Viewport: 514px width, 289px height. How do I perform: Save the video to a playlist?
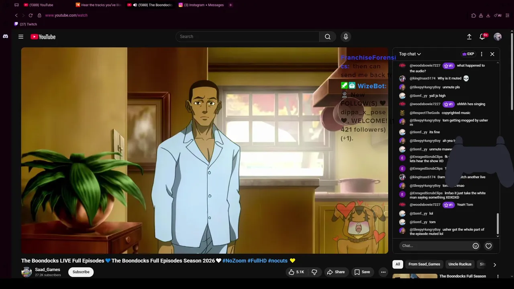pyautogui.click(x=362, y=272)
